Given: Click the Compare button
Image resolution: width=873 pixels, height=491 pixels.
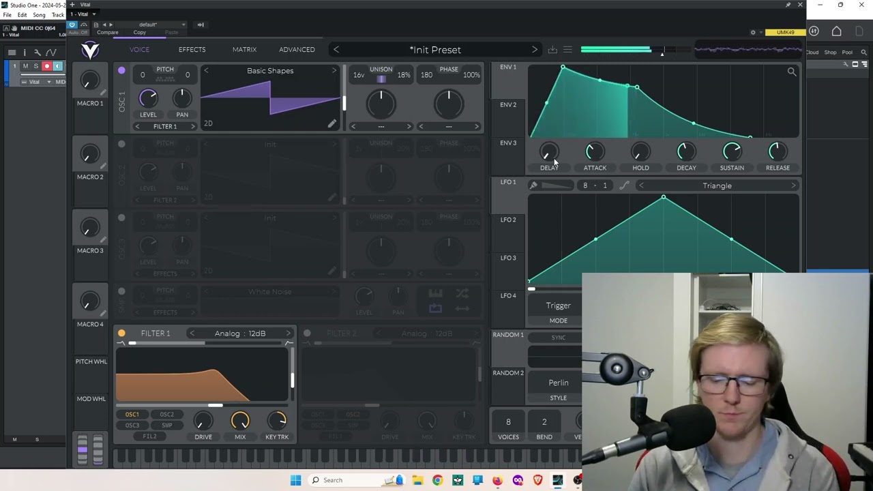Looking at the screenshot, I should (107, 32).
